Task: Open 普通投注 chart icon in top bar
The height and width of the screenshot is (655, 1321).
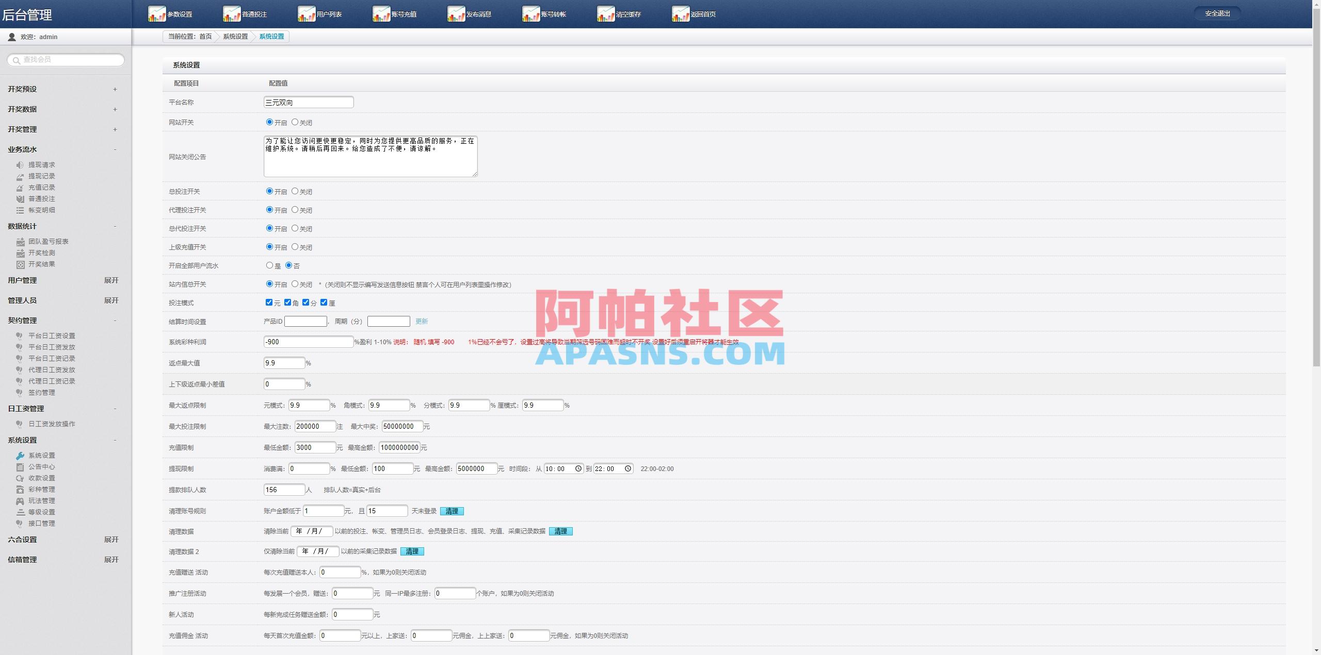Action: click(232, 14)
